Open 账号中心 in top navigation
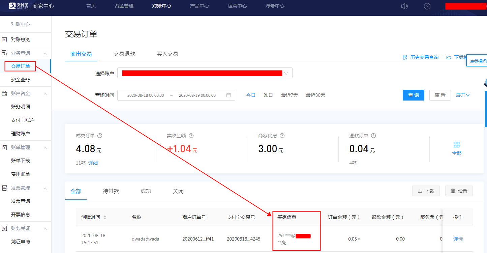 coord(275,6)
